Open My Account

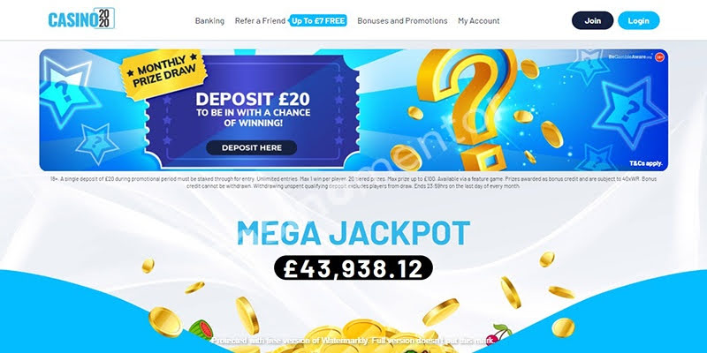click(x=479, y=20)
